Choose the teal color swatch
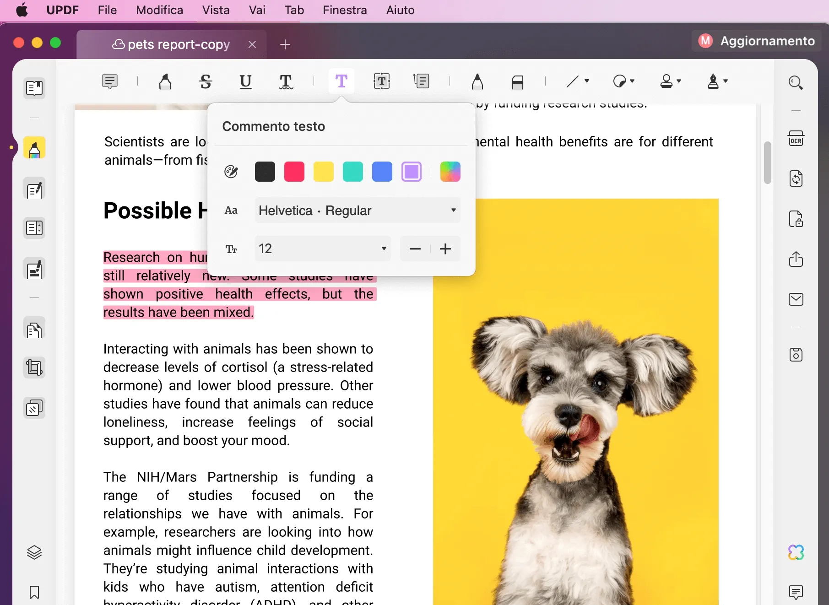This screenshot has height=605, width=829. (x=353, y=172)
